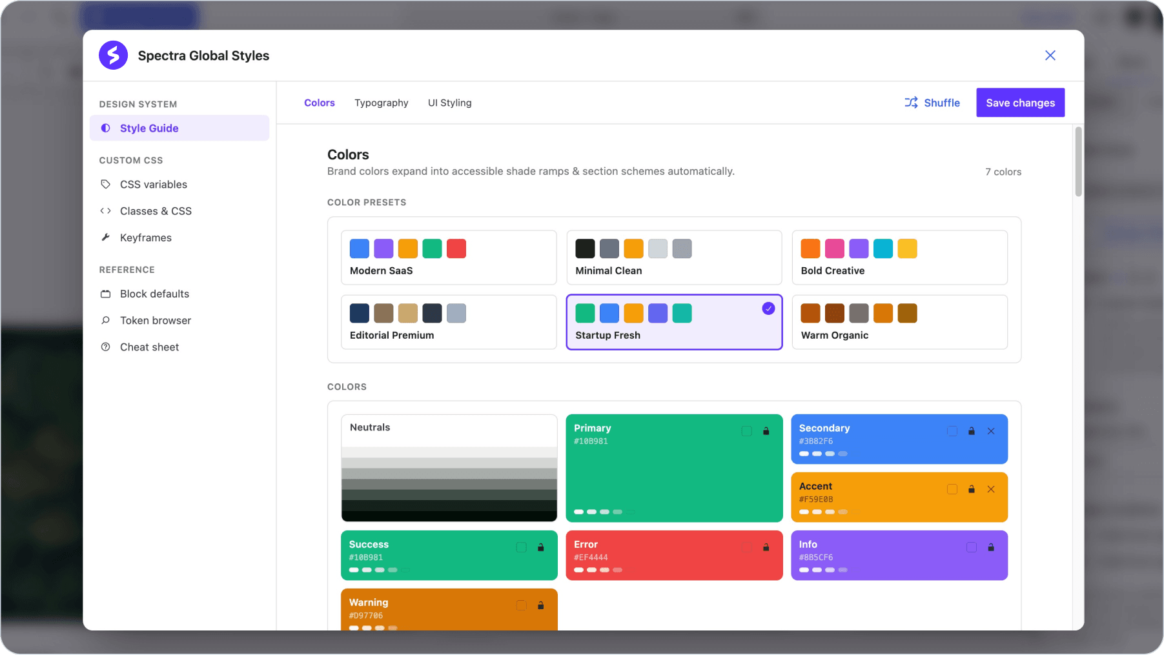Viewport: 1164px width, 655px height.
Task: Click the Token browser search icon
Action: [x=105, y=320]
